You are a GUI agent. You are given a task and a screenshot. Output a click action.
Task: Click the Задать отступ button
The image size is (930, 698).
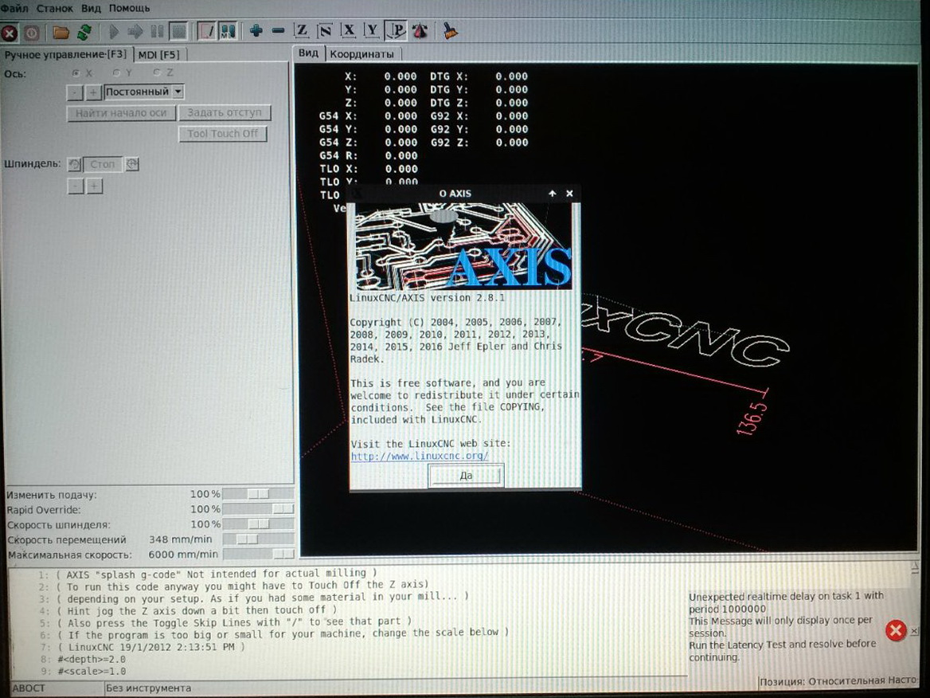[225, 112]
